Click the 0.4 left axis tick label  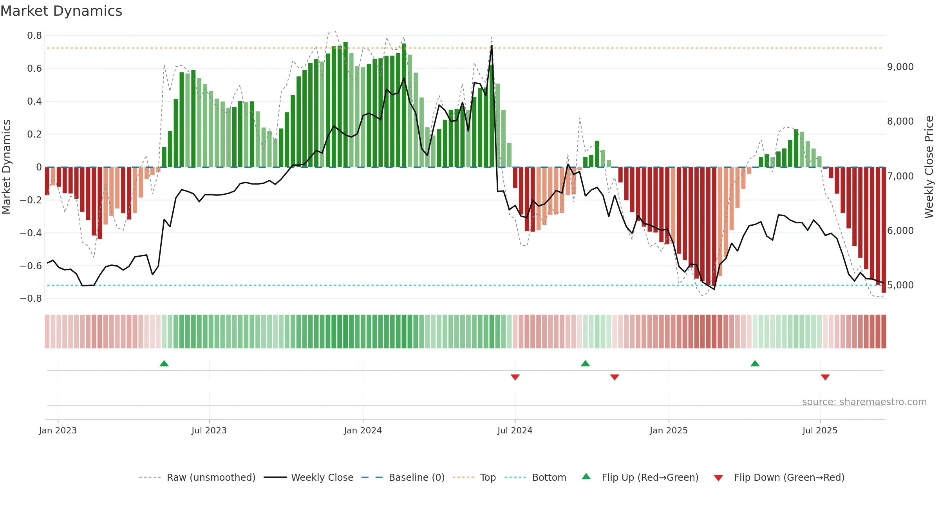coord(34,101)
